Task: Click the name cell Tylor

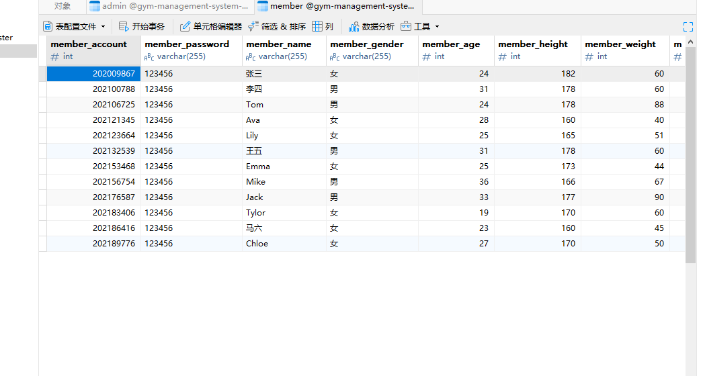Action: (x=284, y=213)
